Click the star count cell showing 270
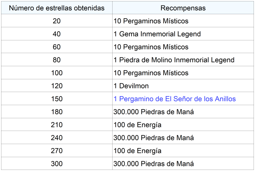Screen dimensions: 255x171 click(56, 151)
